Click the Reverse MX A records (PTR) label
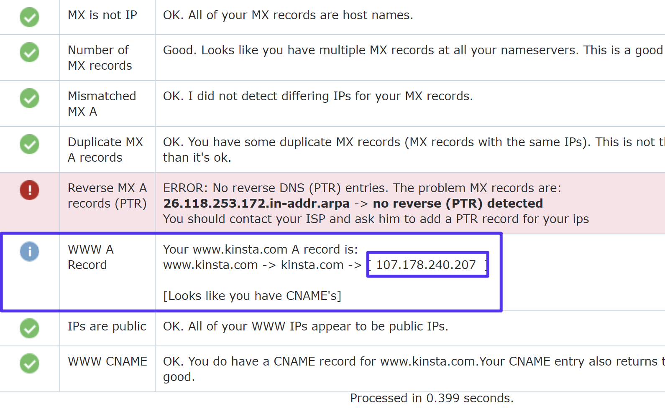This screenshot has height=409, width=665. point(107,196)
